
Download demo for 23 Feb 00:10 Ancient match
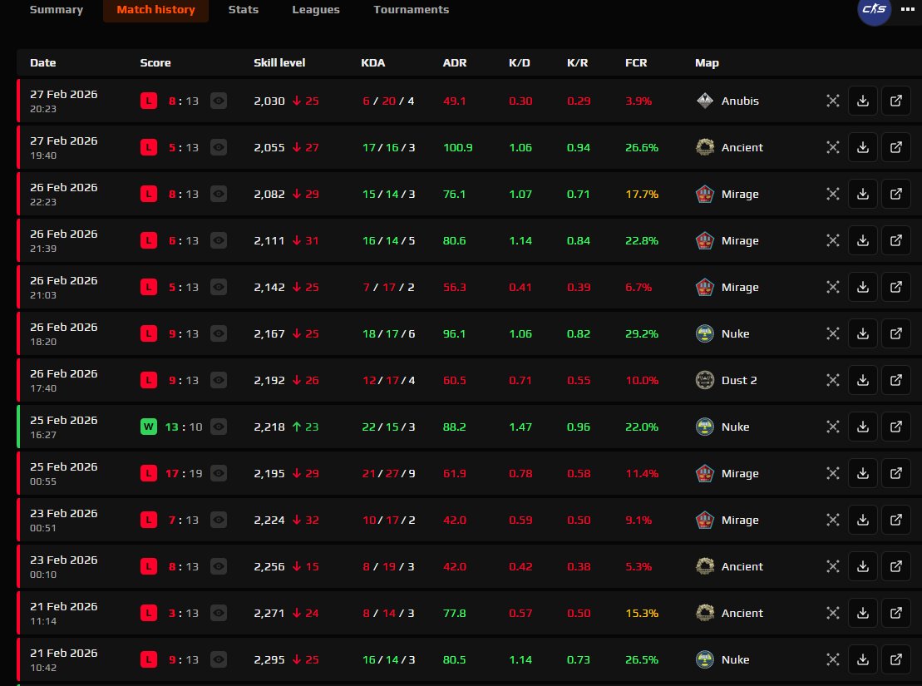coord(863,566)
